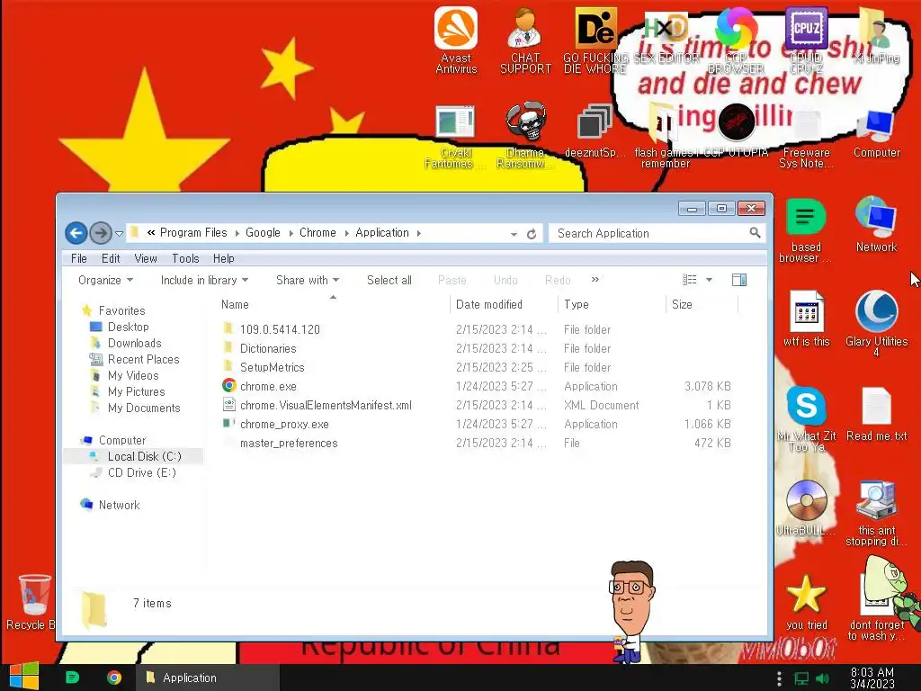Open the Recycle Bin
Screen dimensions: 921x691
pos(33,602)
